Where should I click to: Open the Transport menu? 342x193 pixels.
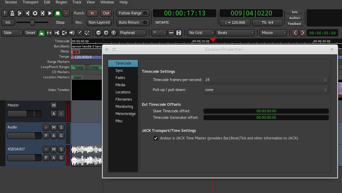click(x=31, y=2)
